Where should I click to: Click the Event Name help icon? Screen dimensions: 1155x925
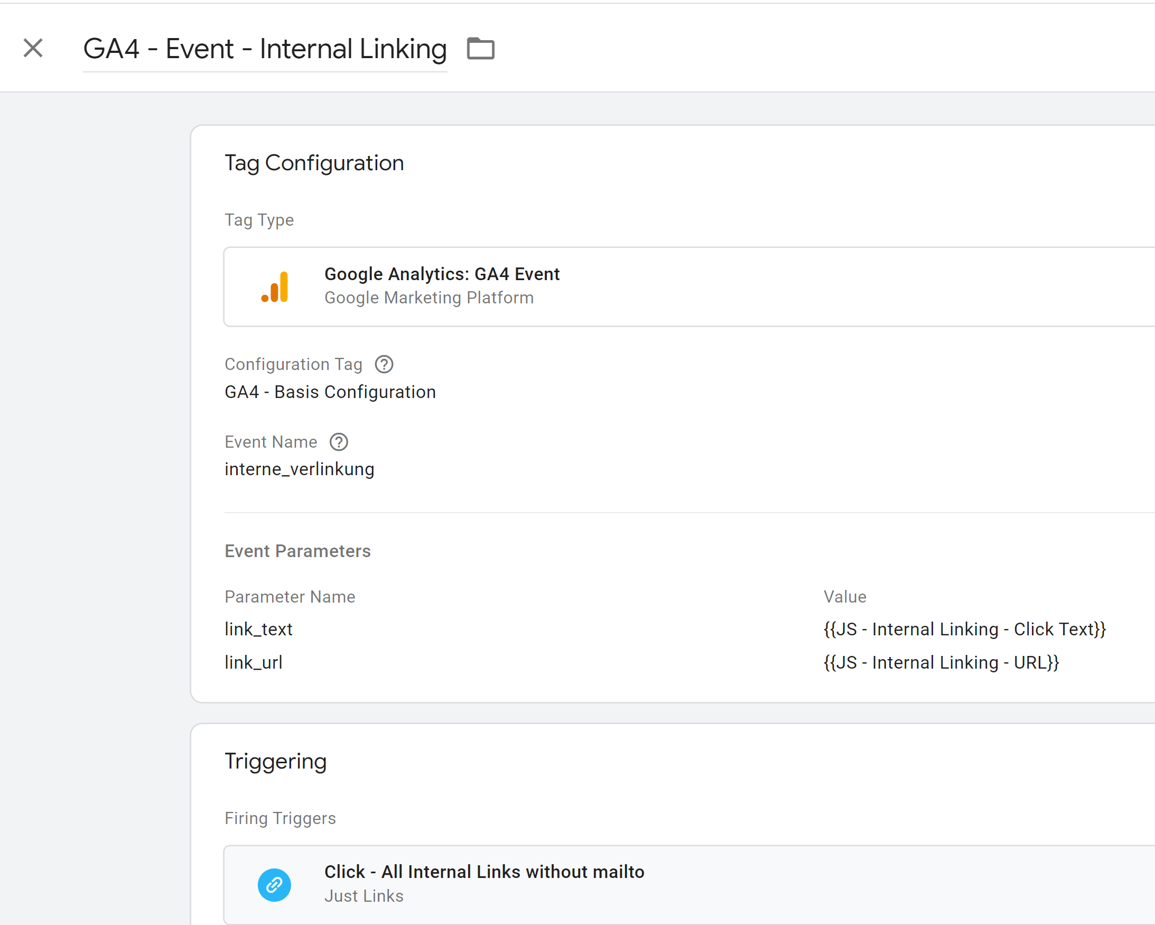coord(339,442)
